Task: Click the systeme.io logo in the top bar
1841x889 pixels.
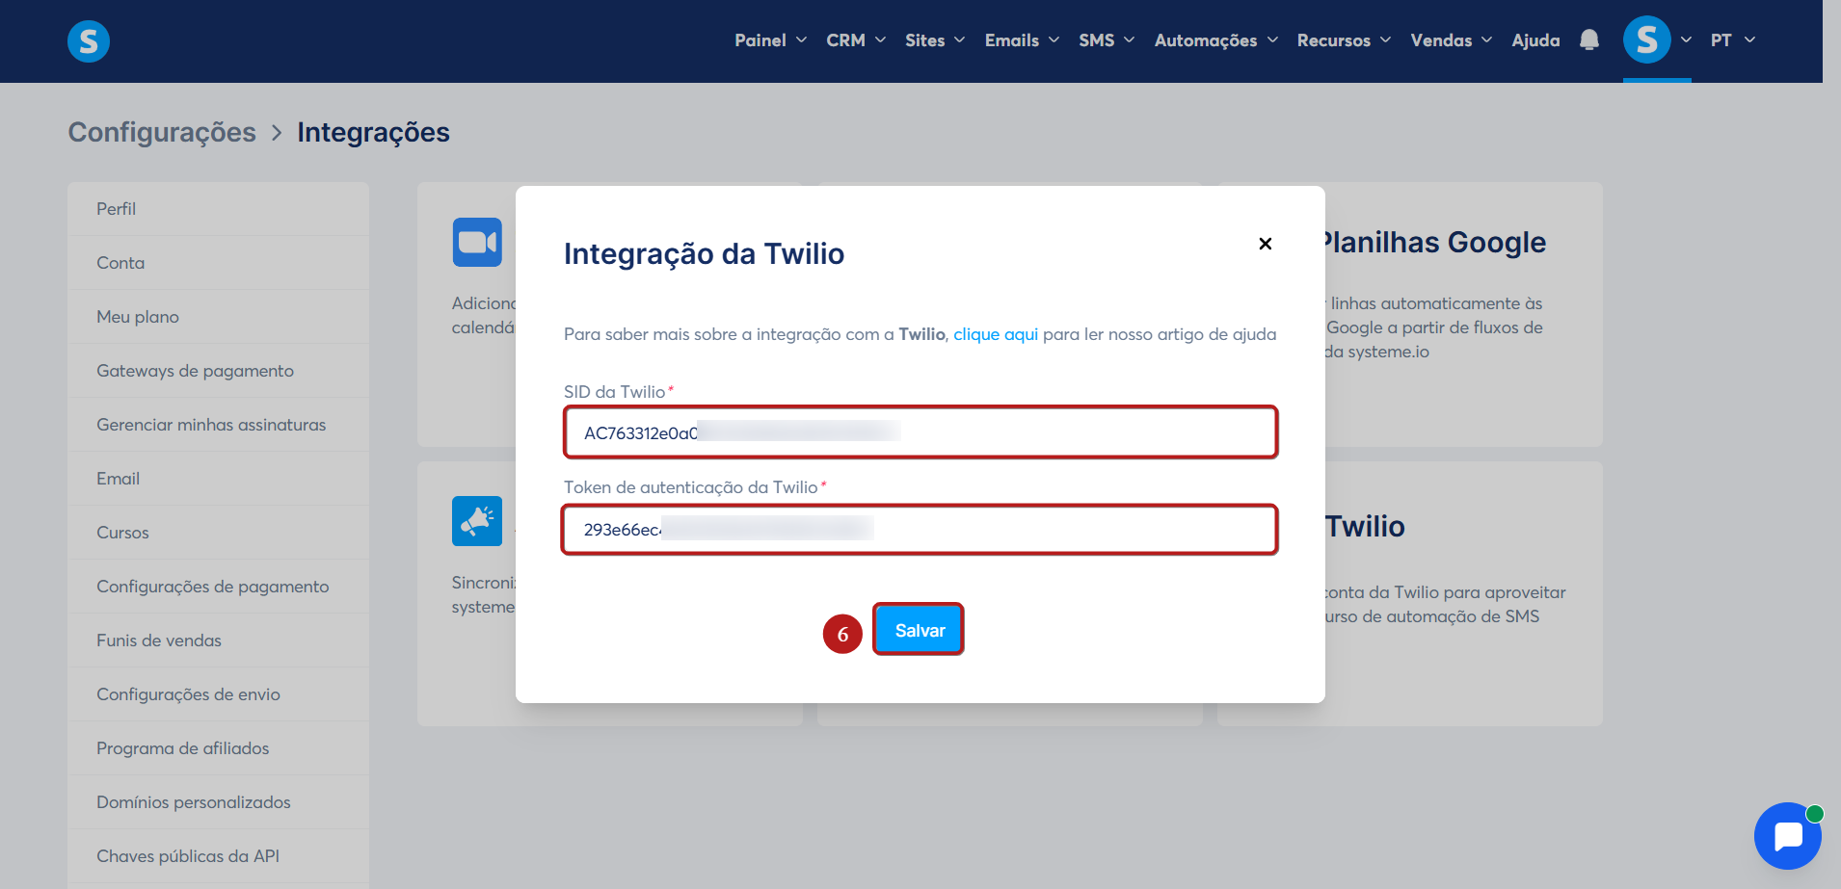Action: (x=89, y=41)
